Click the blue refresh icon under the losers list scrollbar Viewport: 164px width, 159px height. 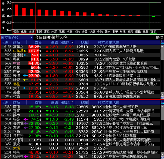pyautogui.click(x=162, y=157)
